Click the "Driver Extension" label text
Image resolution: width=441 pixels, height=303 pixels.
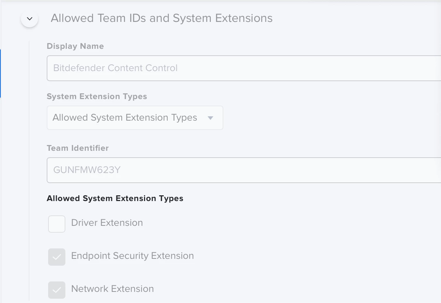point(107,223)
